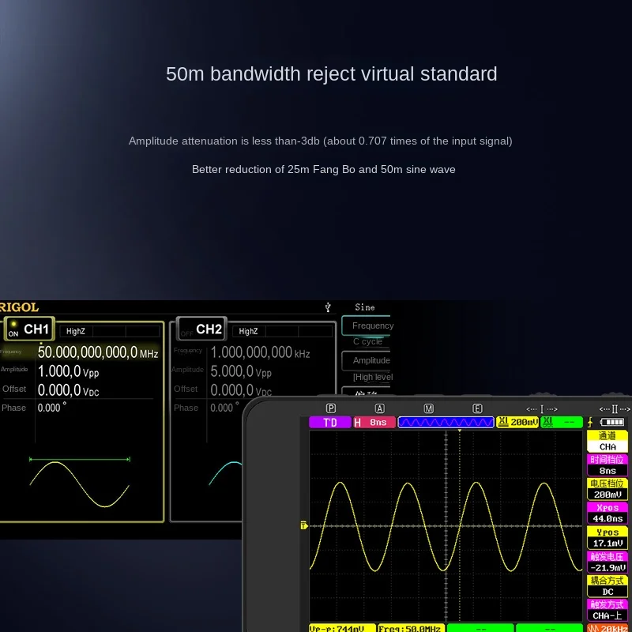The height and width of the screenshot is (632, 632).
Task: Click the yellow trigger level marker at left edge
Action: click(x=304, y=525)
